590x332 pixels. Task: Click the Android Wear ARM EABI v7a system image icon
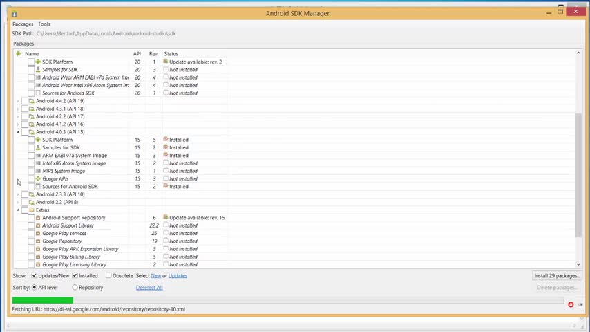[38, 77]
